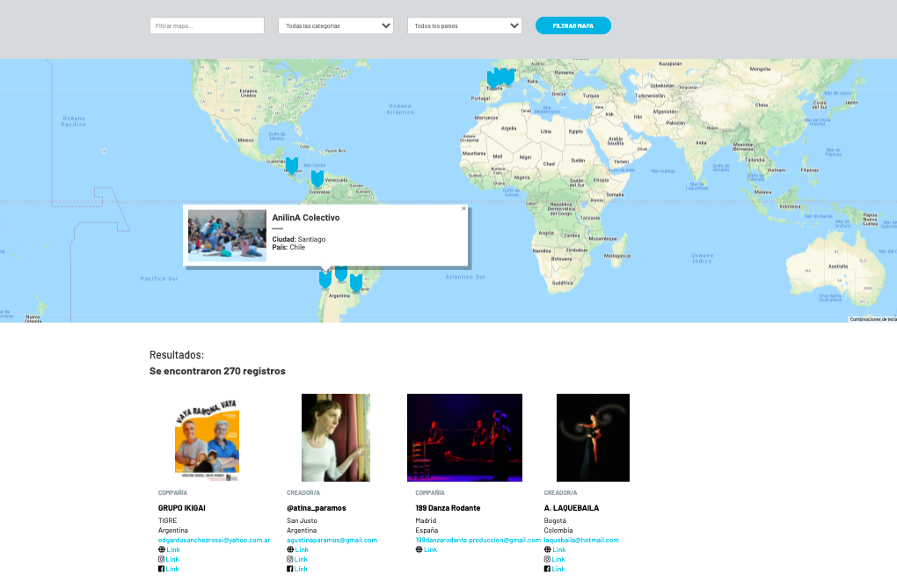Email 199danzarodante.produccion@gmail.com

(478, 540)
